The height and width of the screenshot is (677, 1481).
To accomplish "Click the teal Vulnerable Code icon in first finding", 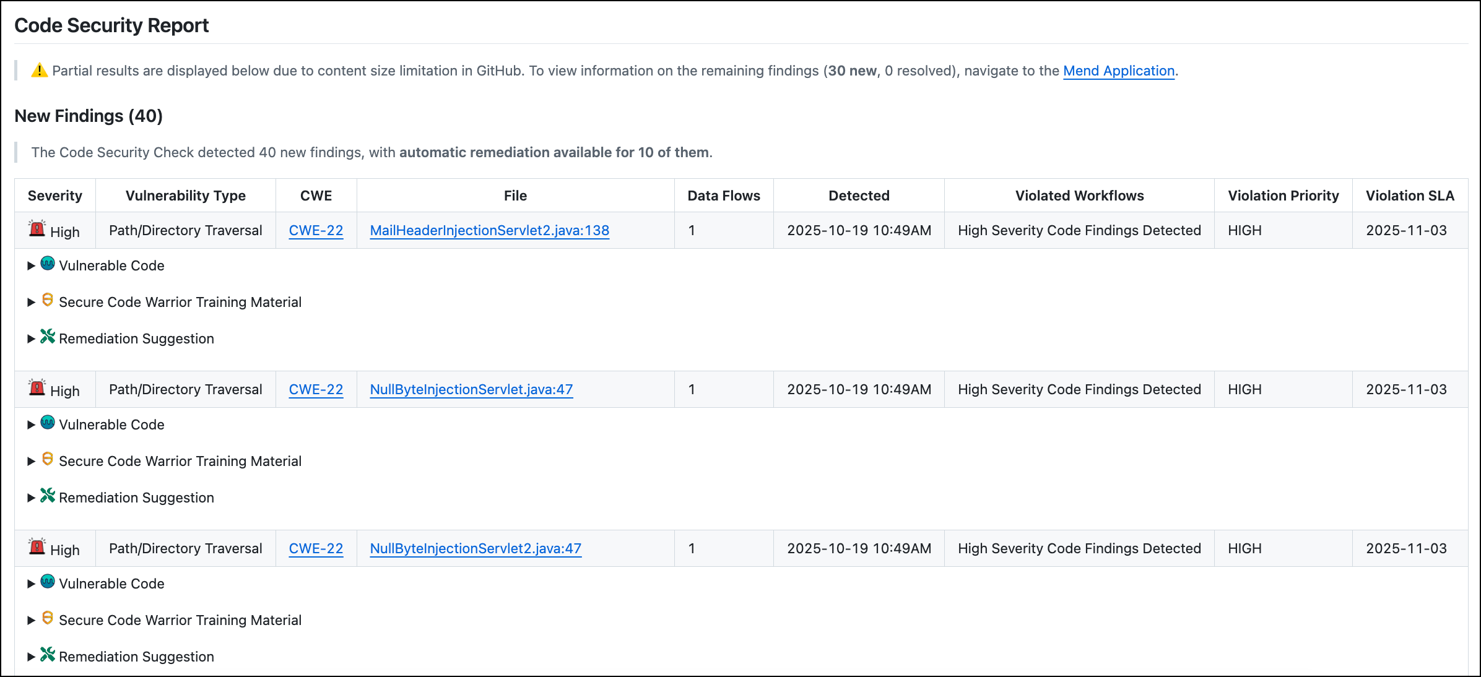I will pos(48,264).
